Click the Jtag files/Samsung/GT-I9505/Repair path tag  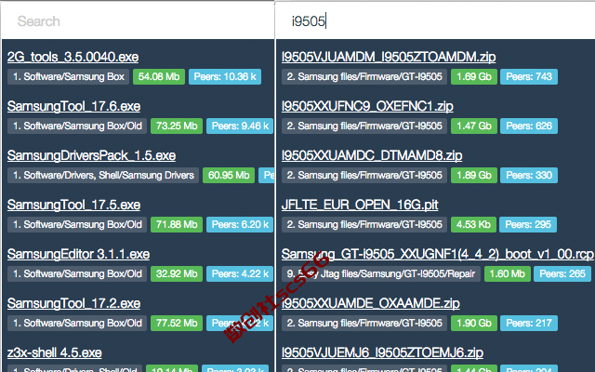[381, 274]
